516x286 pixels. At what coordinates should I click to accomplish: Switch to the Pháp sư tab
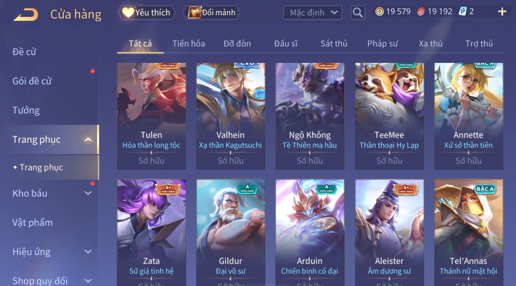point(382,43)
